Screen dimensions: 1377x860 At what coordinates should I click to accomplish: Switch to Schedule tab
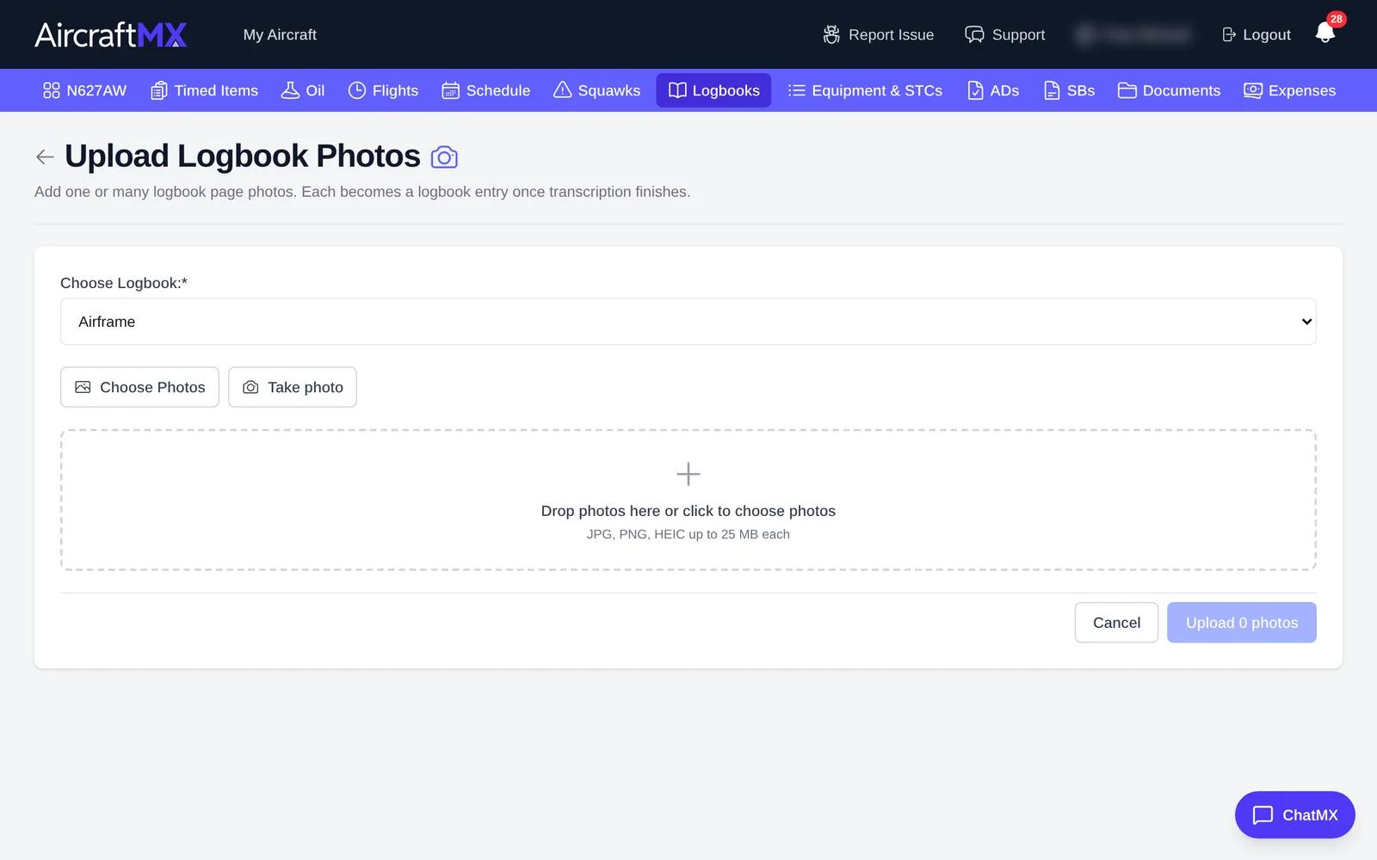click(486, 90)
